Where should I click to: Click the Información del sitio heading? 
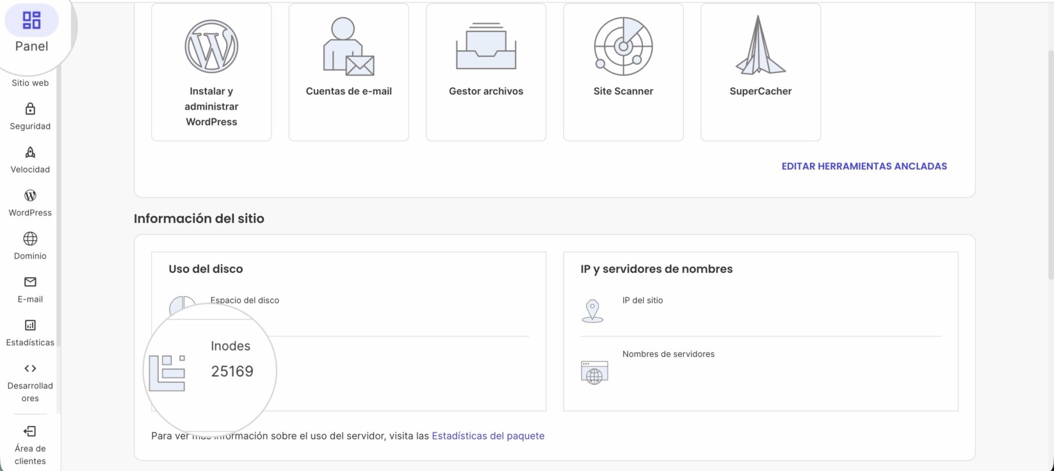coord(199,219)
